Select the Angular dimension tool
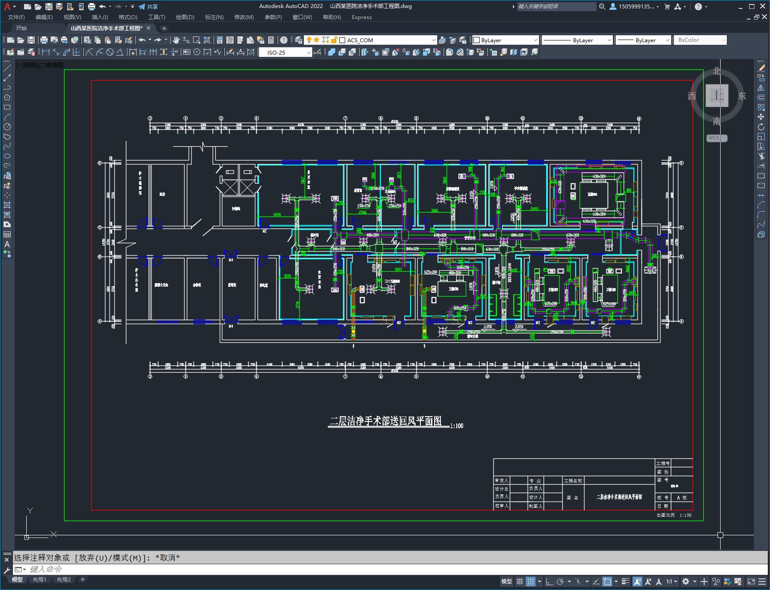The width and height of the screenshot is (770, 590). pos(120,52)
